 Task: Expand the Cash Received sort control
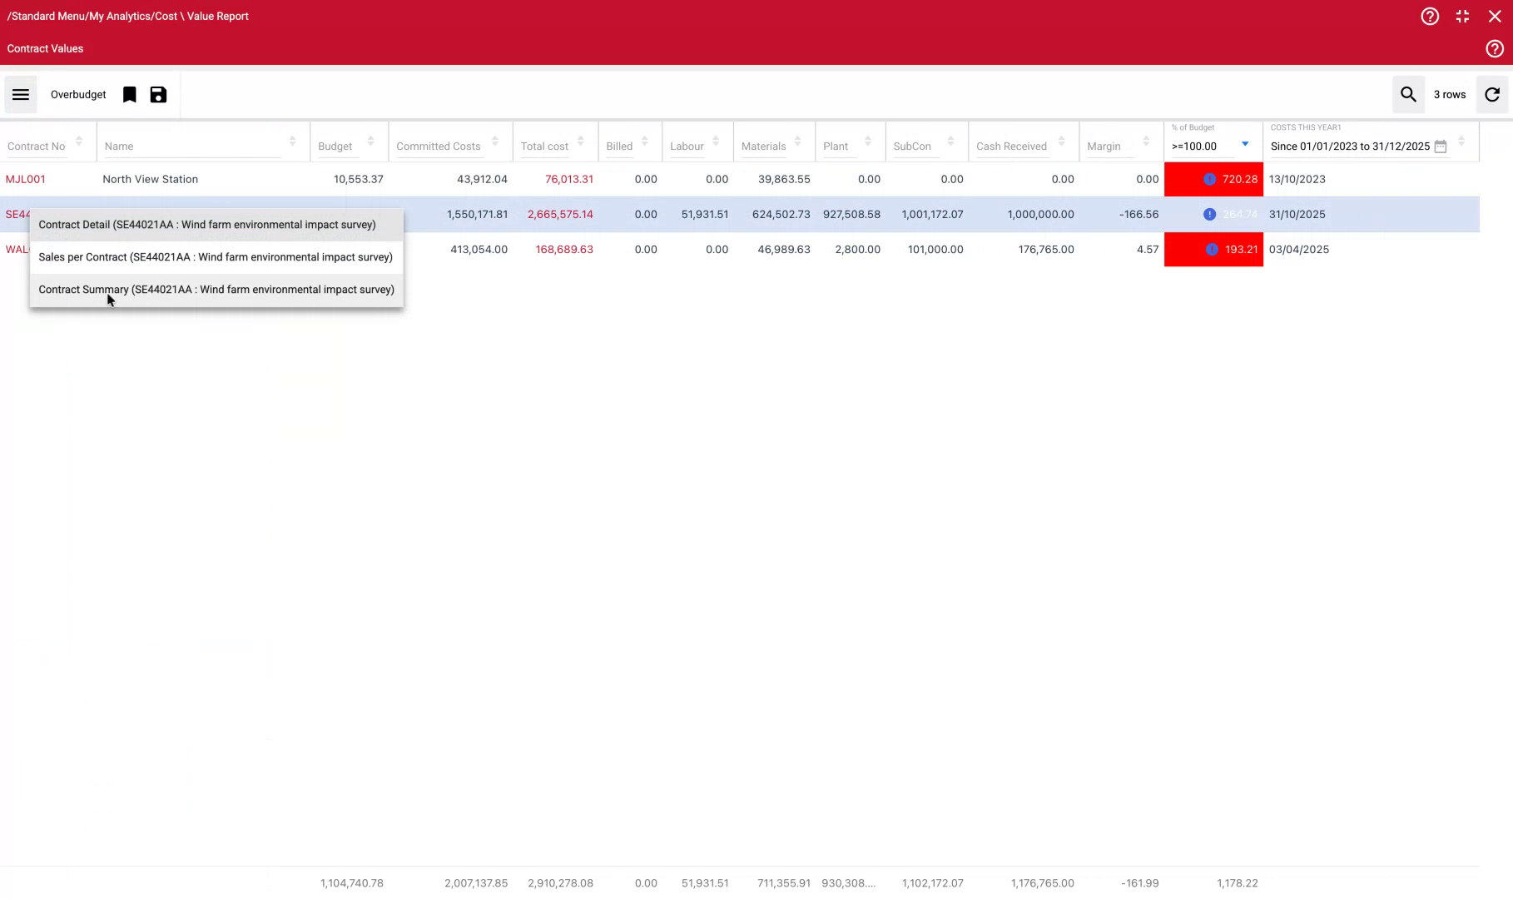pyautogui.click(x=1061, y=141)
